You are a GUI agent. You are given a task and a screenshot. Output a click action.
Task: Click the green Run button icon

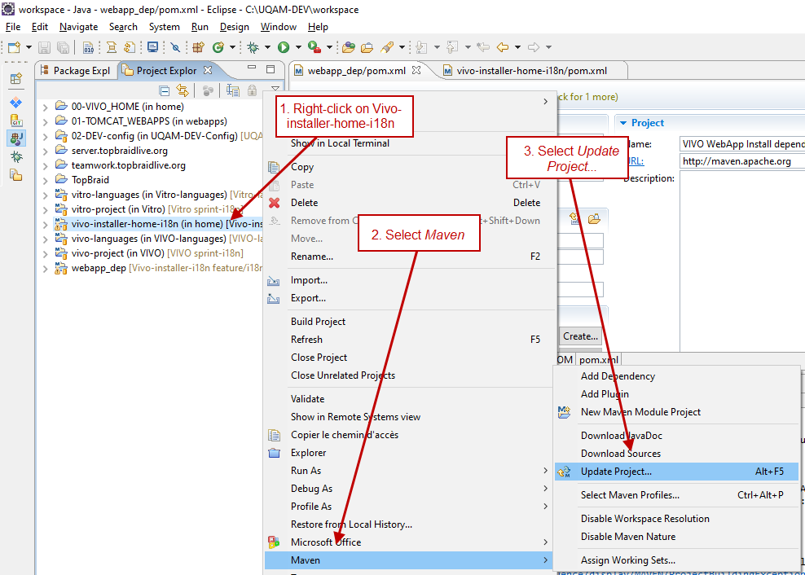284,47
